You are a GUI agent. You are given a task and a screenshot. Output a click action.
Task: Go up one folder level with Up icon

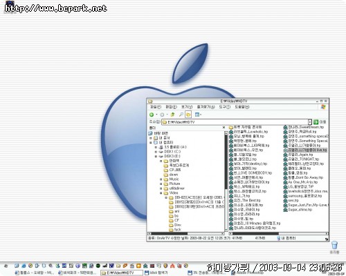coord(172,115)
